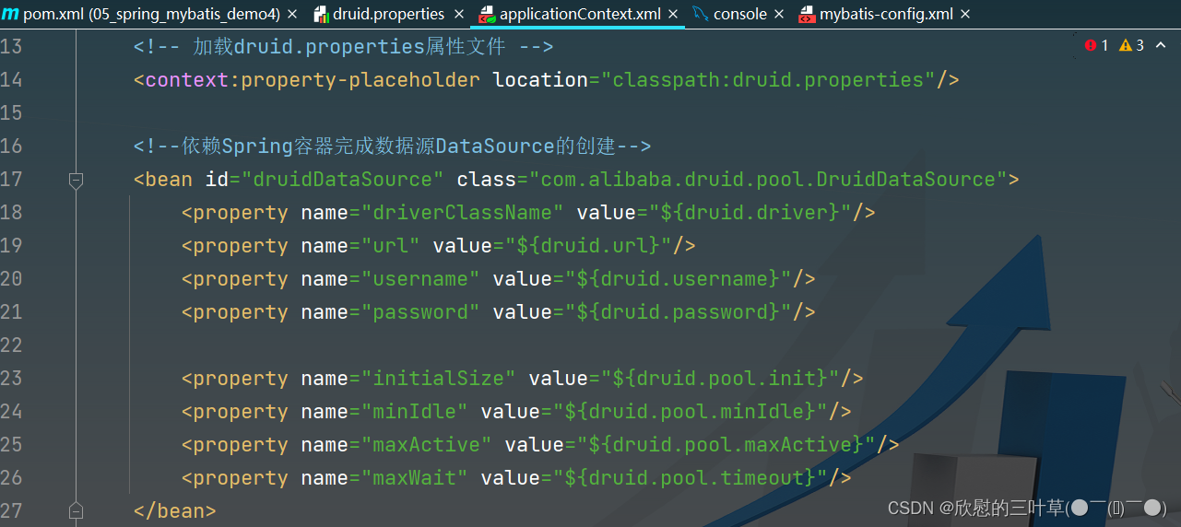Switch to the pom.xml tab
The width and height of the screenshot is (1181, 527).
pos(151,14)
